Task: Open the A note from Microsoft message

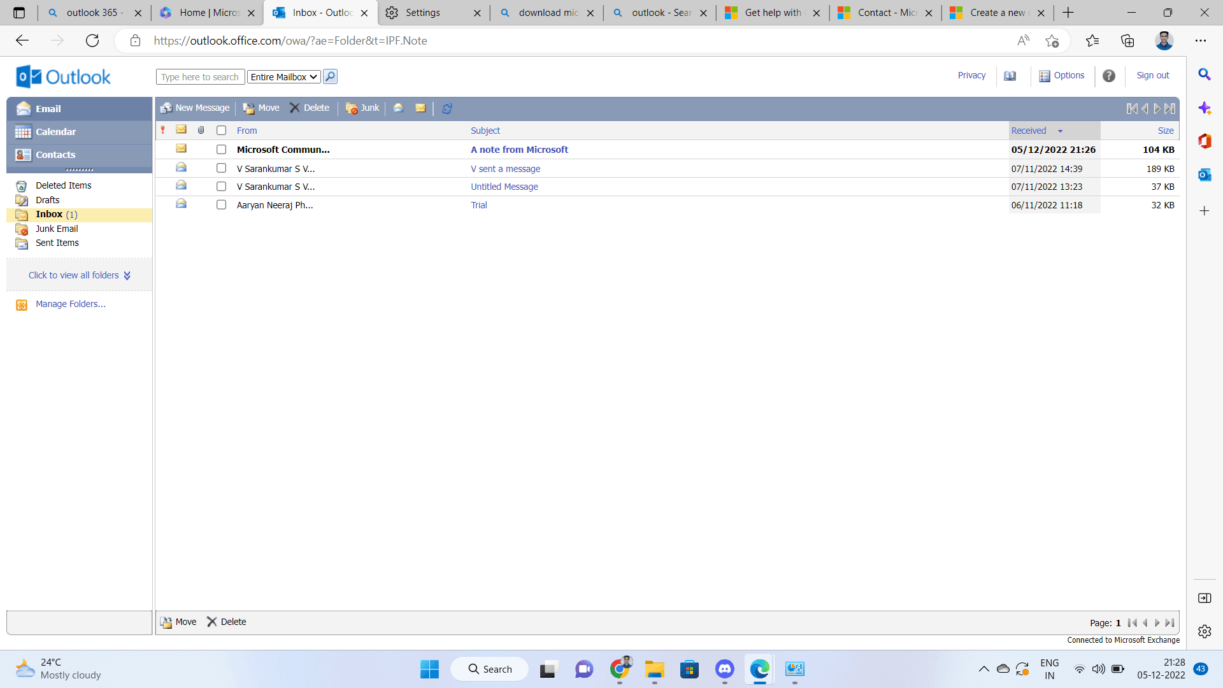Action: (x=519, y=150)
